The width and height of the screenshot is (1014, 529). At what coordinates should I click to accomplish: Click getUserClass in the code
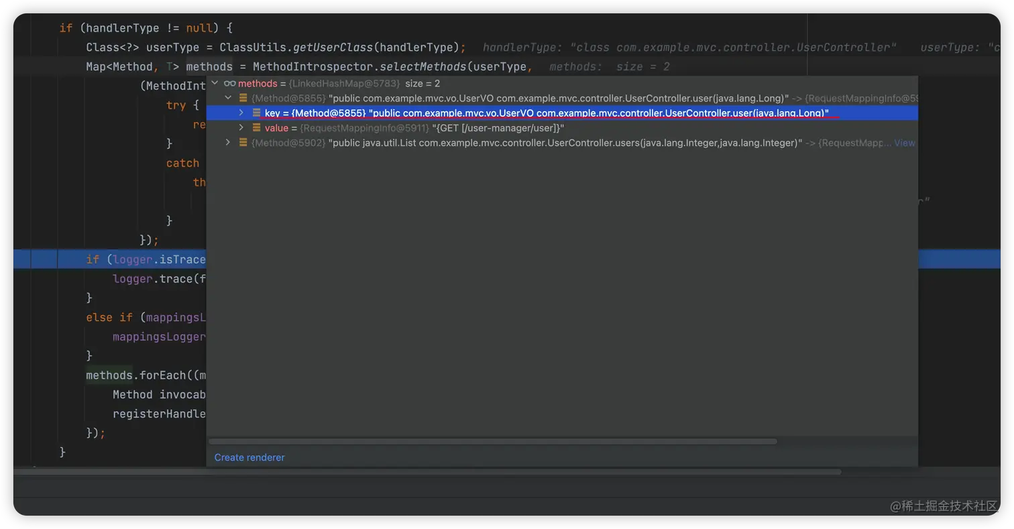pos(333,48)
